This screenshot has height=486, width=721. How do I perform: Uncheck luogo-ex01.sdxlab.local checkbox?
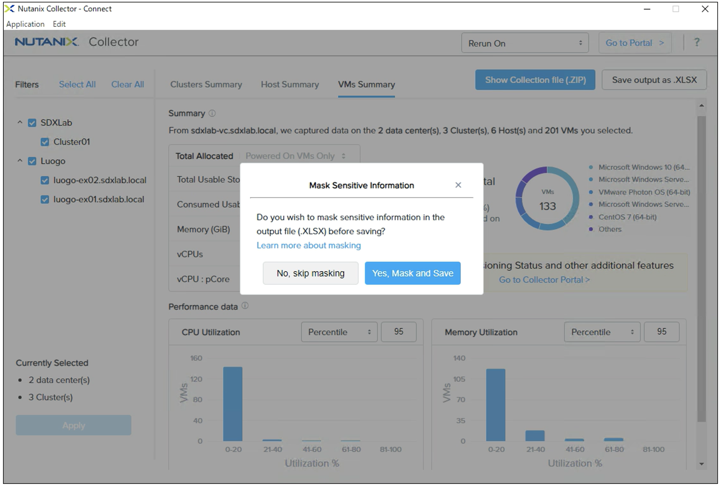[x=45, y=200]
